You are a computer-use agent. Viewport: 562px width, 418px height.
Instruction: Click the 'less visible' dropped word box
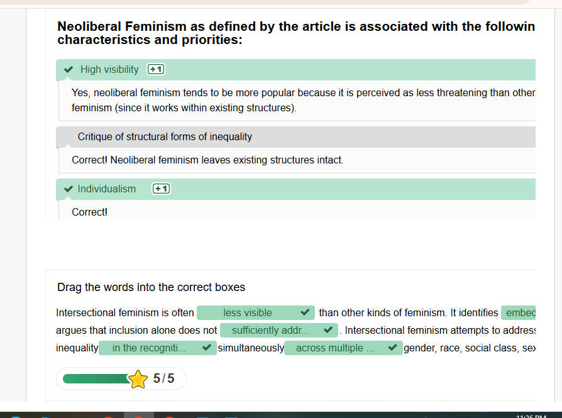(x=248, y=312)
